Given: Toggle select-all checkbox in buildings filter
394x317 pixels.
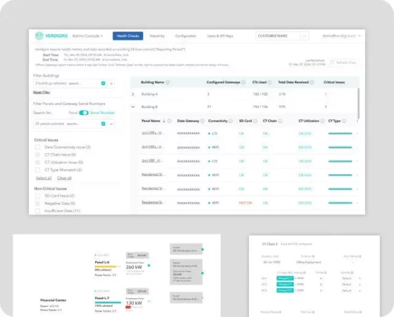Looking at the screenshot, I should coord(103,83).
